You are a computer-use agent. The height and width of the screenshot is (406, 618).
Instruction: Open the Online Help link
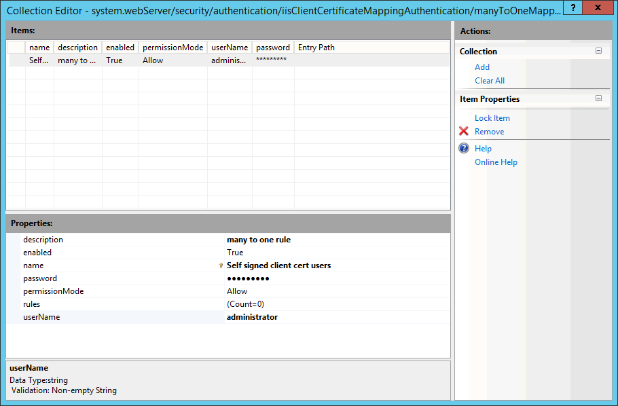(496, 162)
